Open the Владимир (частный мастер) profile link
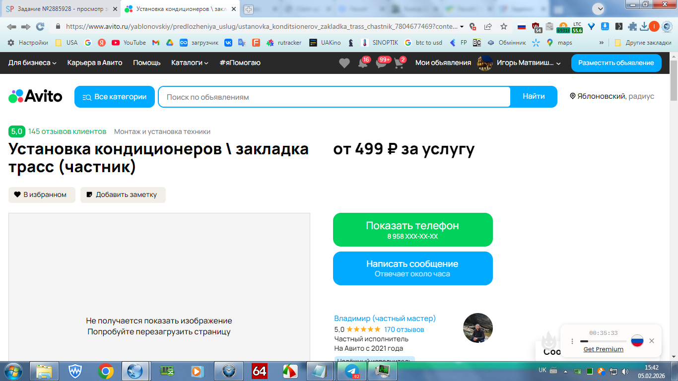The width and height of the screenshot is (678, 381). point(385,318)
